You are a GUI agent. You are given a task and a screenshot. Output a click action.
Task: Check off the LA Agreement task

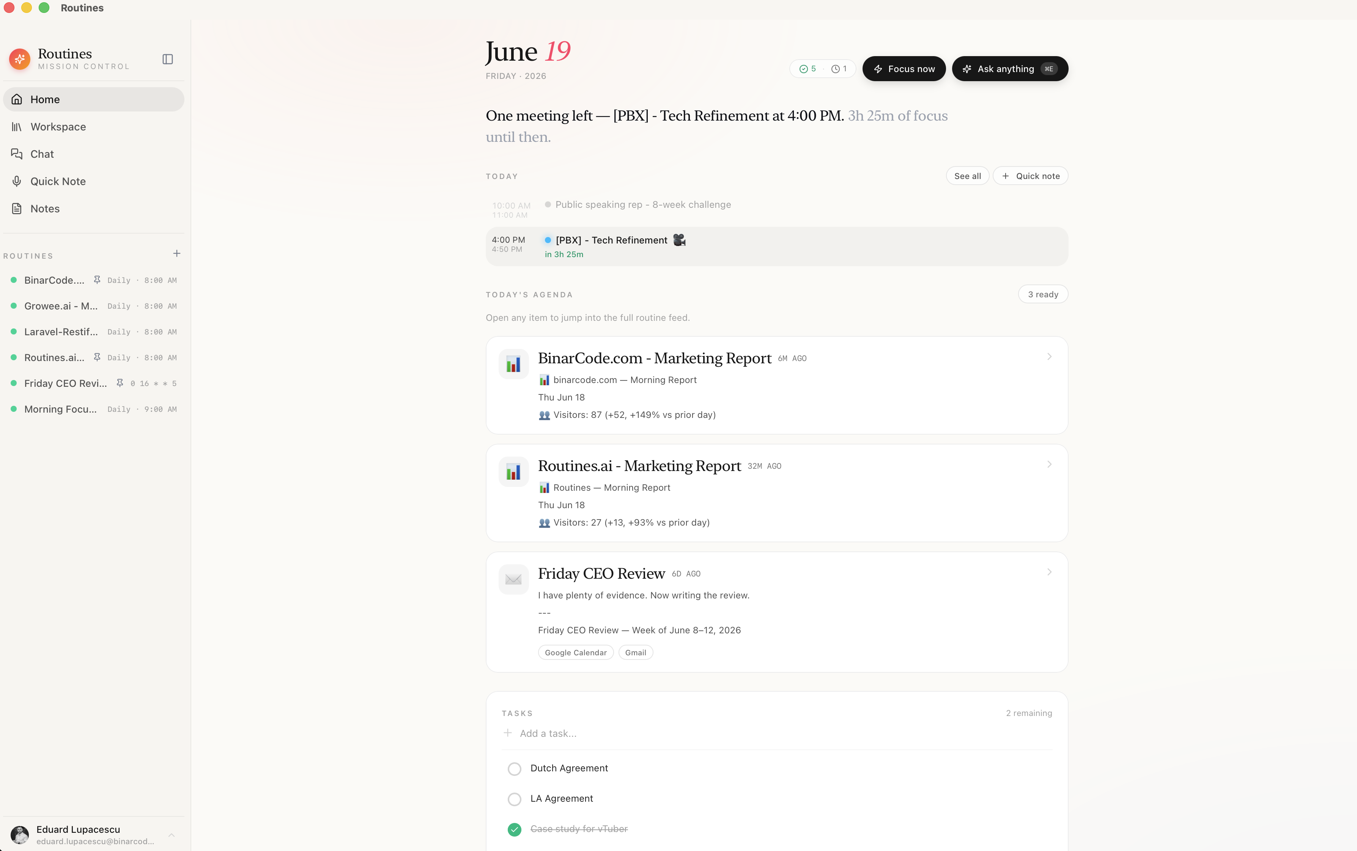[515, 799]
